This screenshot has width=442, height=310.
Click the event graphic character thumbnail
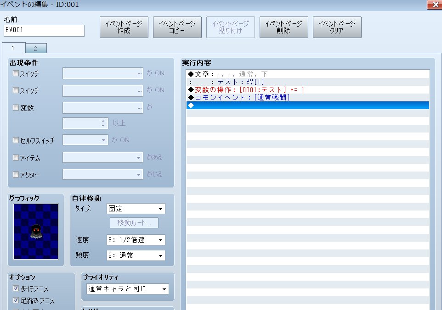click(36, 231)
